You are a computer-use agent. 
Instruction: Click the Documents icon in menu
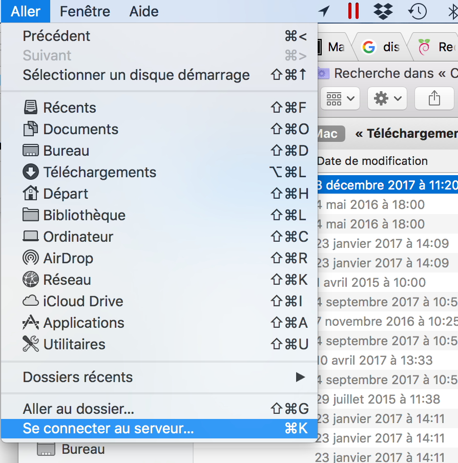coord(31,129)
